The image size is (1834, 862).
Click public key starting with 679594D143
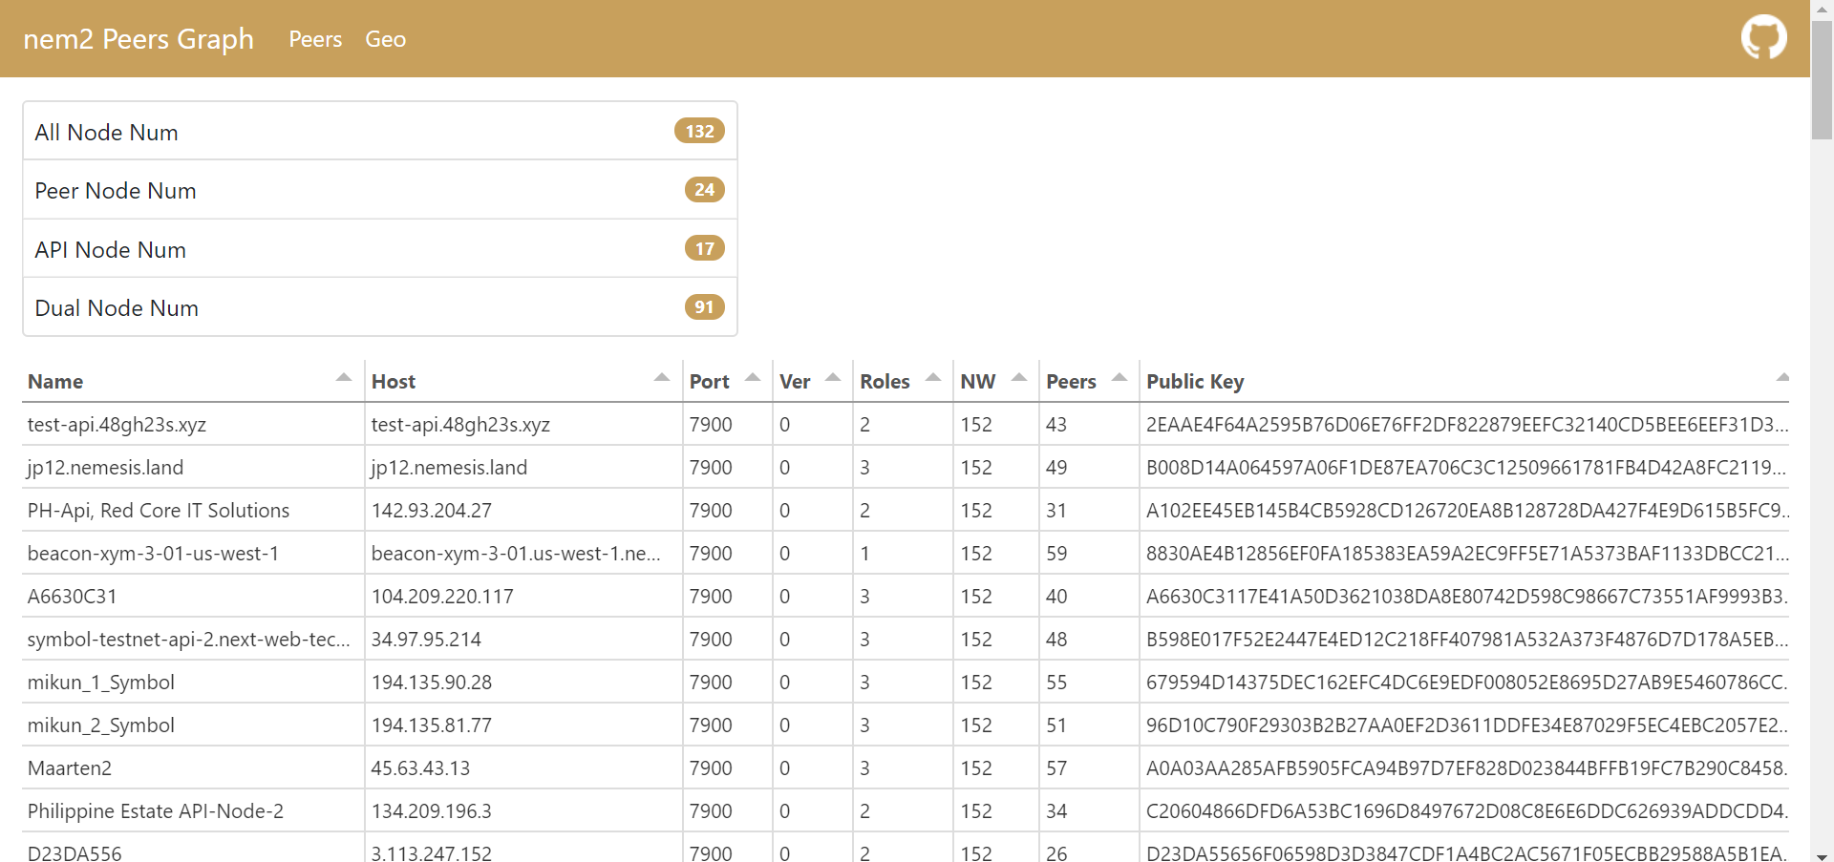pyautogui.click(x=1464, y=682)
